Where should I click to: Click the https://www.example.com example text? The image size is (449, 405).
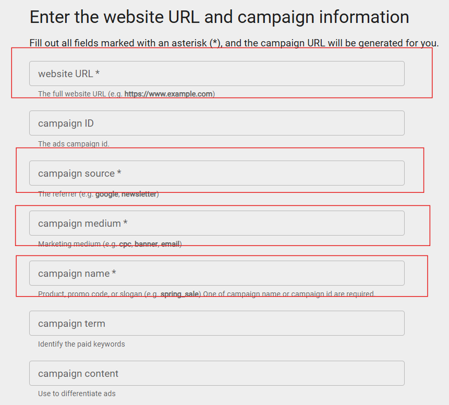point(168,94)
